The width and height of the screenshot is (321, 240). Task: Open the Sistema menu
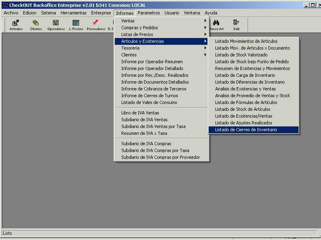(x=49, y=13)
